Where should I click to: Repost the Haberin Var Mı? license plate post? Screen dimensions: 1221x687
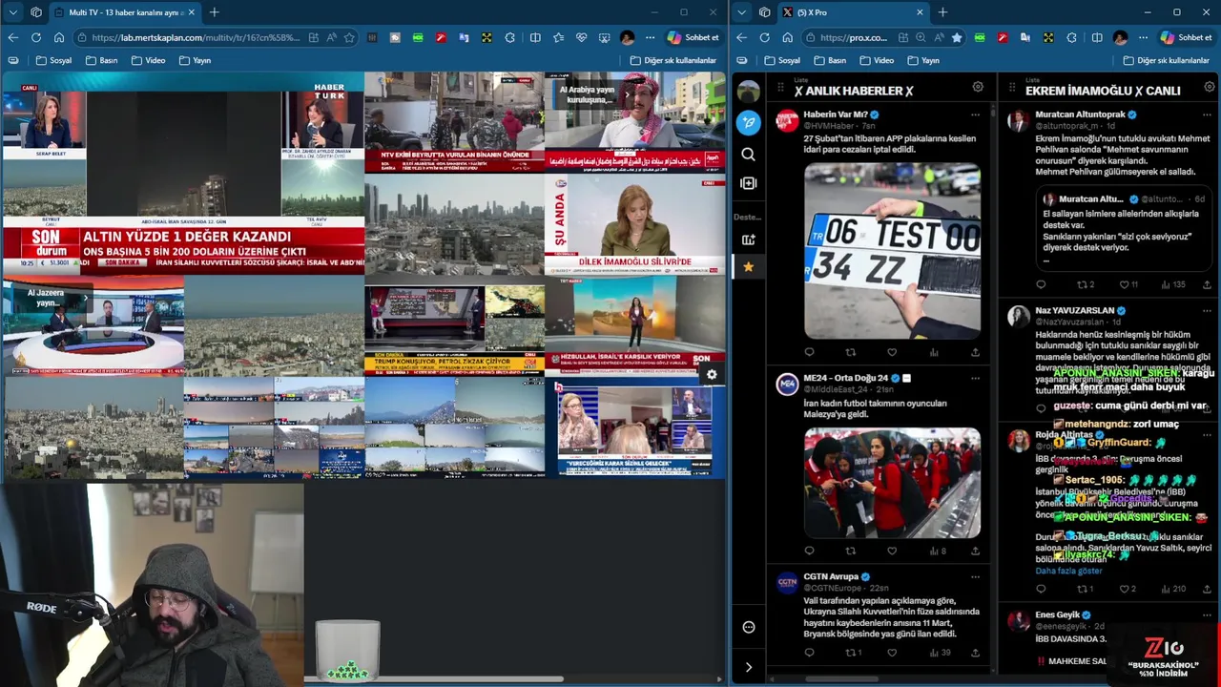tap(851, 352)
